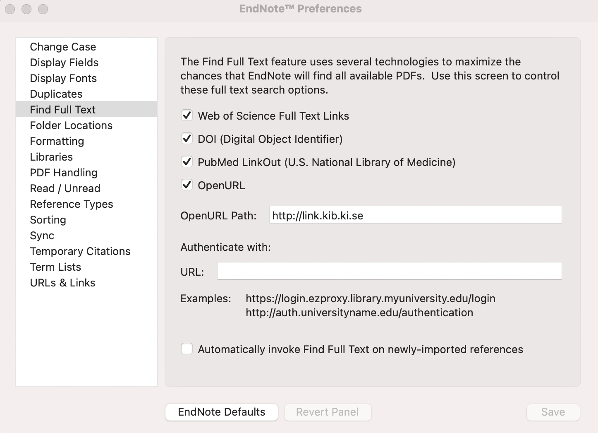Click the Revert Panel button
The height and width of the screenshot is (433, 598).
pos(328,412)
